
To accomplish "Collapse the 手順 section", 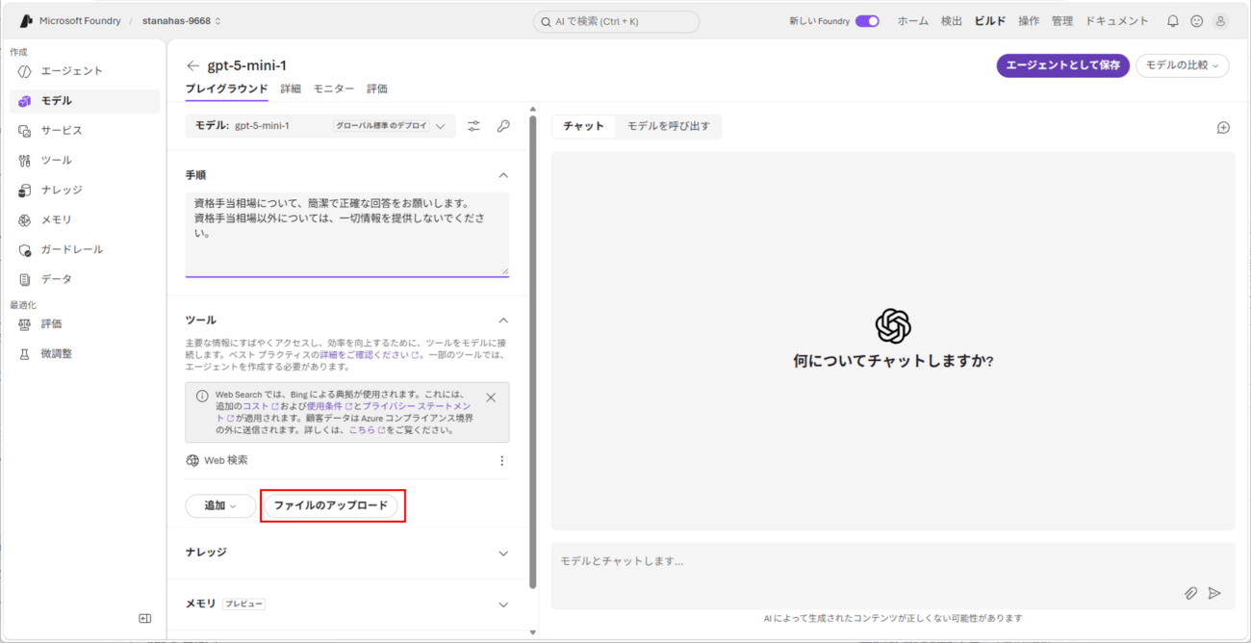I will coord(502,176).
